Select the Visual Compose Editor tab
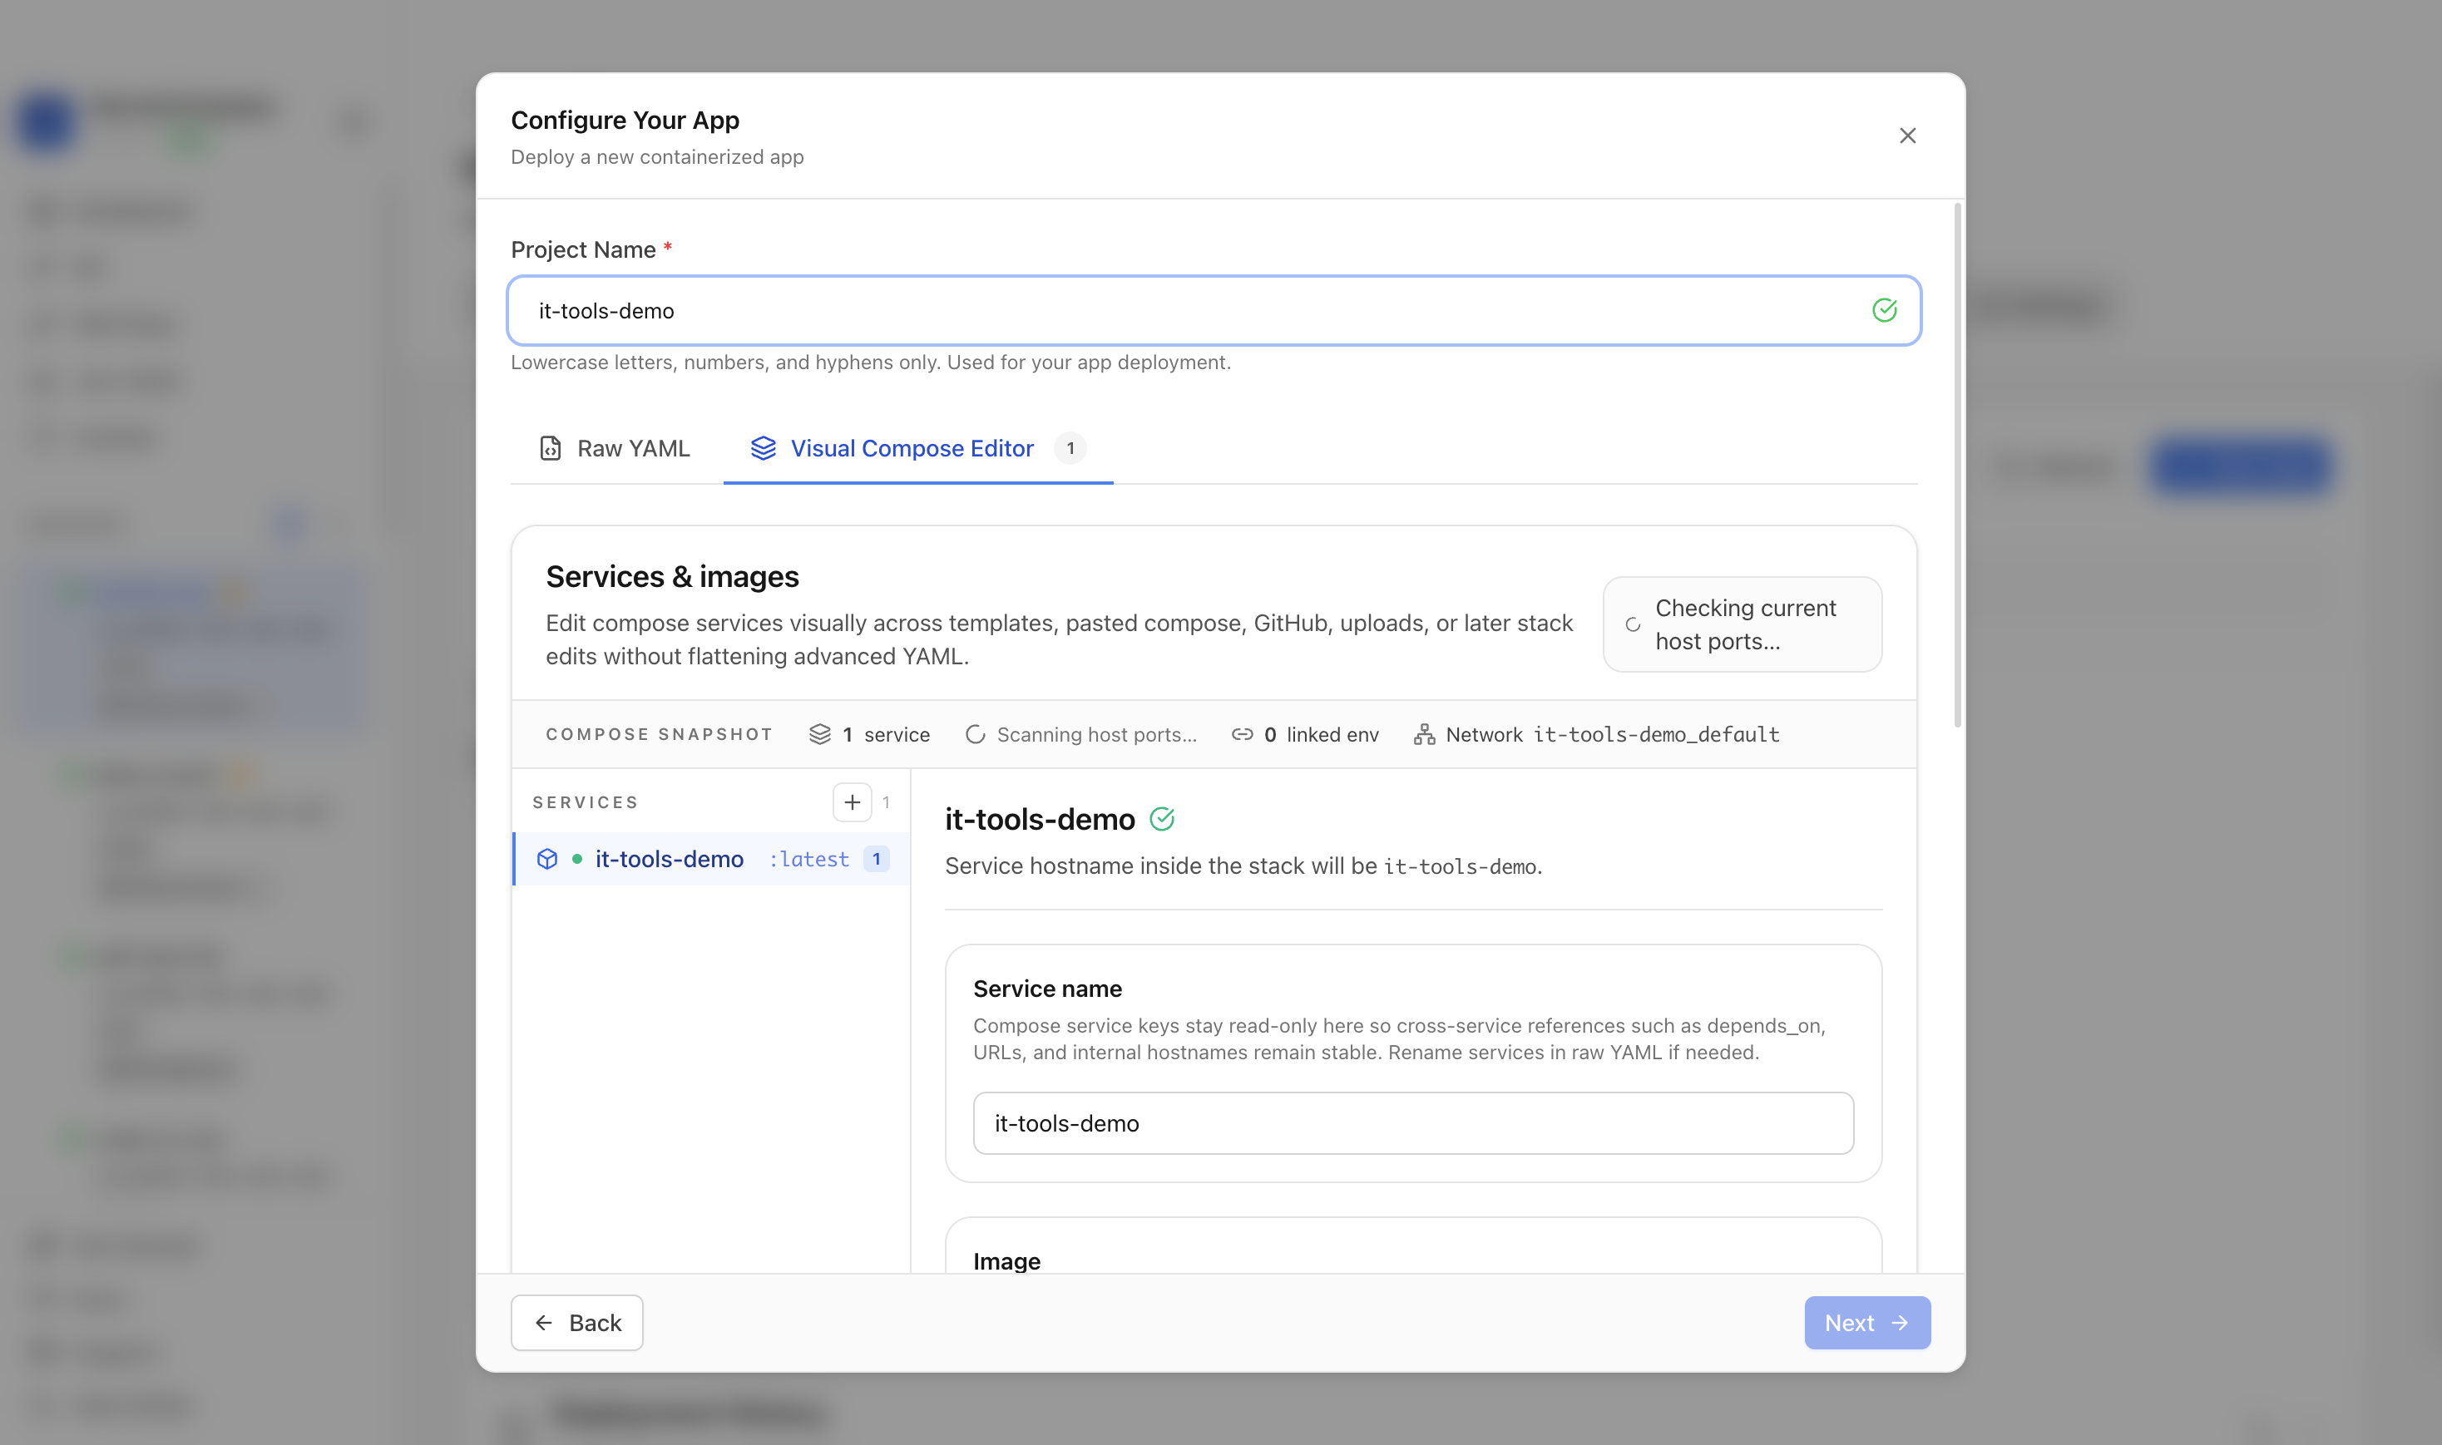The height and width of the screenshot is (1445, 2442). click(x=917, y=448)
